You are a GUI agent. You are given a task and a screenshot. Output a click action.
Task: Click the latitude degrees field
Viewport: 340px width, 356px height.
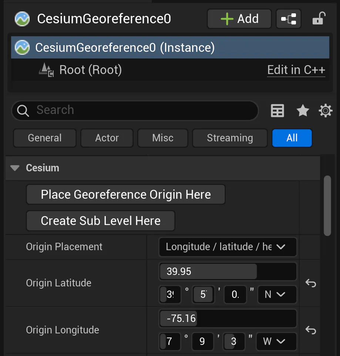[x=170, y=295]
